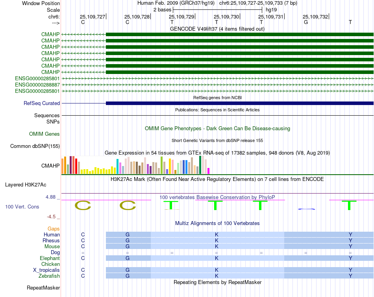This screenshot has width=374, height=297.
Task: Click the small blue G in PhyloP logo
Action: 306,209
